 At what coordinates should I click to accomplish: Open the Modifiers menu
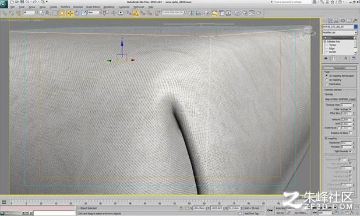[x=65, y=7]
